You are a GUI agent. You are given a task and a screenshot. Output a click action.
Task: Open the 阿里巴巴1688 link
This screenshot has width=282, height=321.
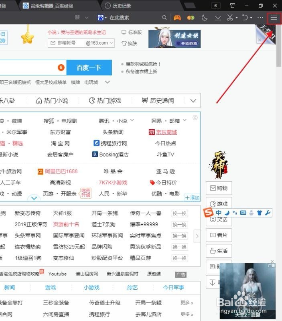tap(61, 171)
